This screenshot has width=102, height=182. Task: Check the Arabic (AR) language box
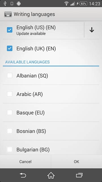[10, 94]
